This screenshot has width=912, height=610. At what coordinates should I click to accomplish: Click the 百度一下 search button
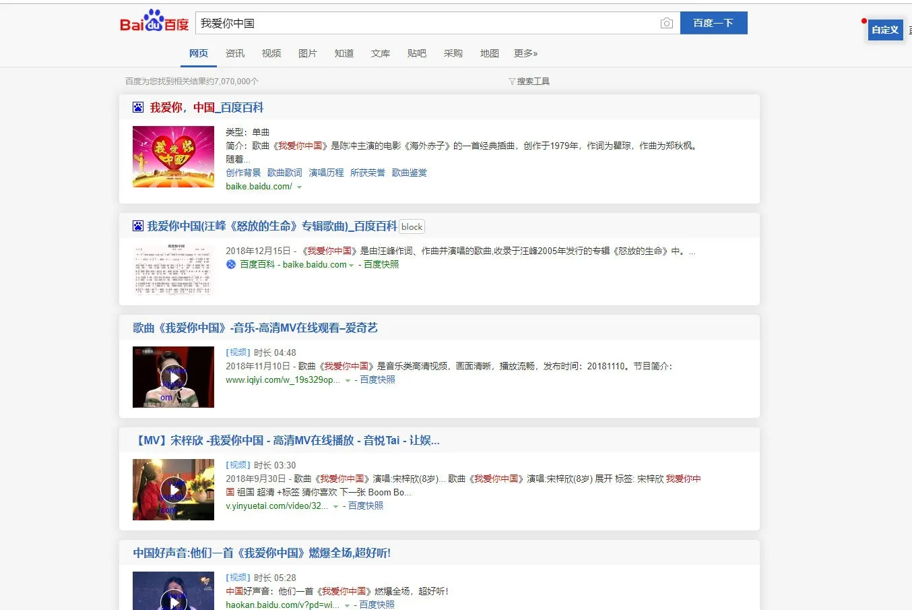pyautogui.click(x=713, y=23)
